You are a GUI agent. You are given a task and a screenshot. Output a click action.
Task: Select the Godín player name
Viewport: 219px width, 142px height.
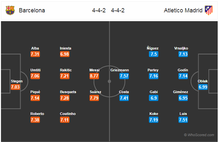click(183, 70)
